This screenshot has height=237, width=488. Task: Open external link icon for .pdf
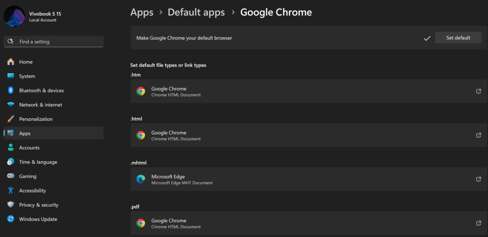[479, 223]
